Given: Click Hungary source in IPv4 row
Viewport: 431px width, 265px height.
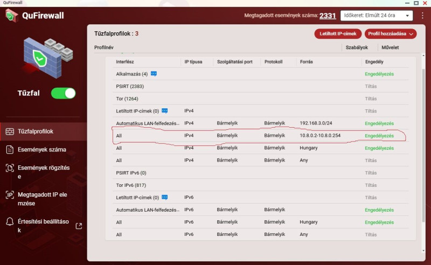Looking at the screenshot, I should 308,148.
